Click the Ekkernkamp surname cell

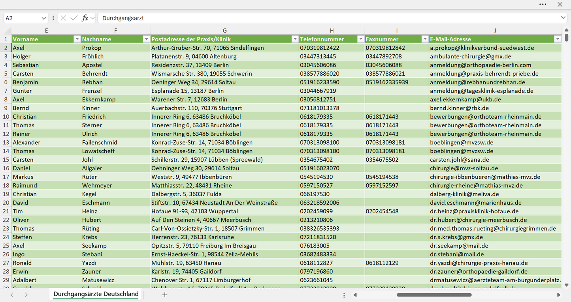(x=115, y=99)
